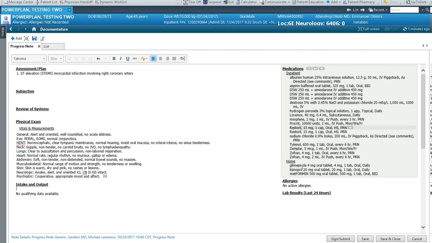Click first icon beside Medications header
432x243 pixels.
309,69
